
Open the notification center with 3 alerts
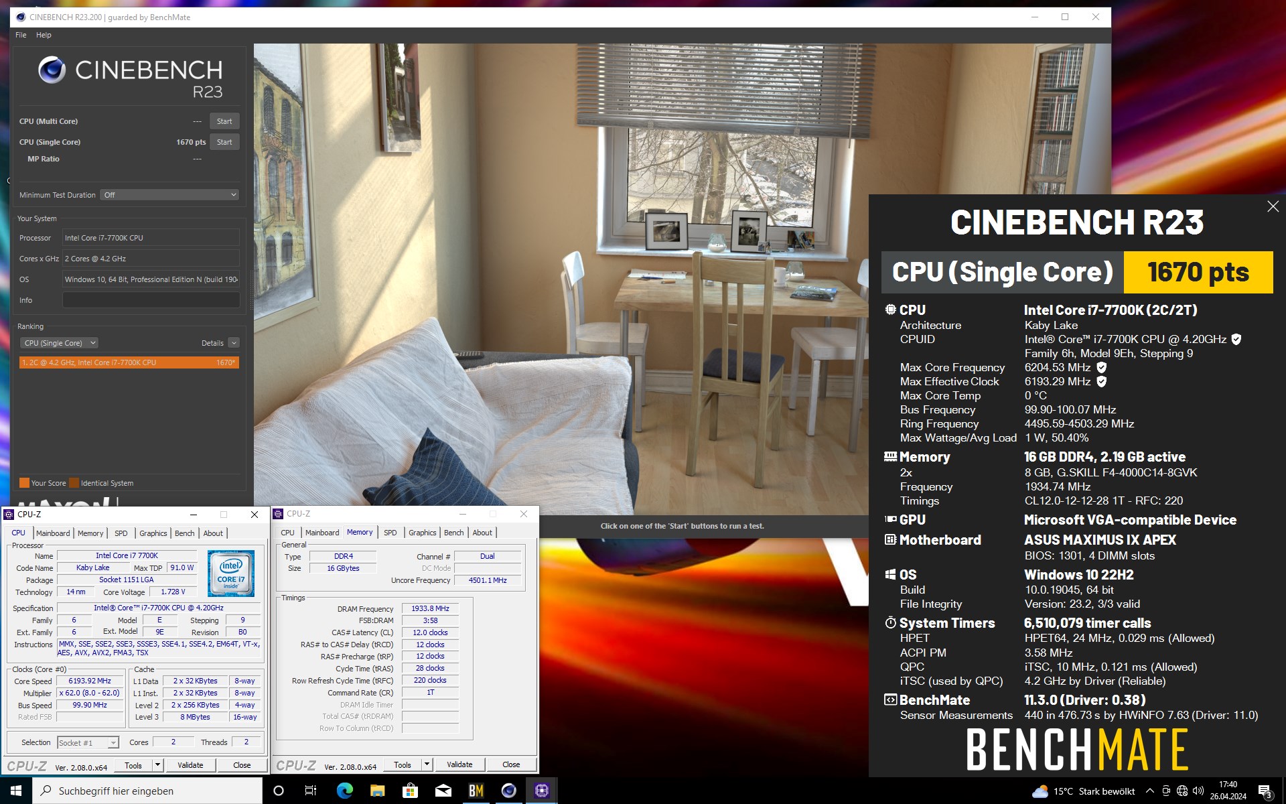tap(1265, 791)
